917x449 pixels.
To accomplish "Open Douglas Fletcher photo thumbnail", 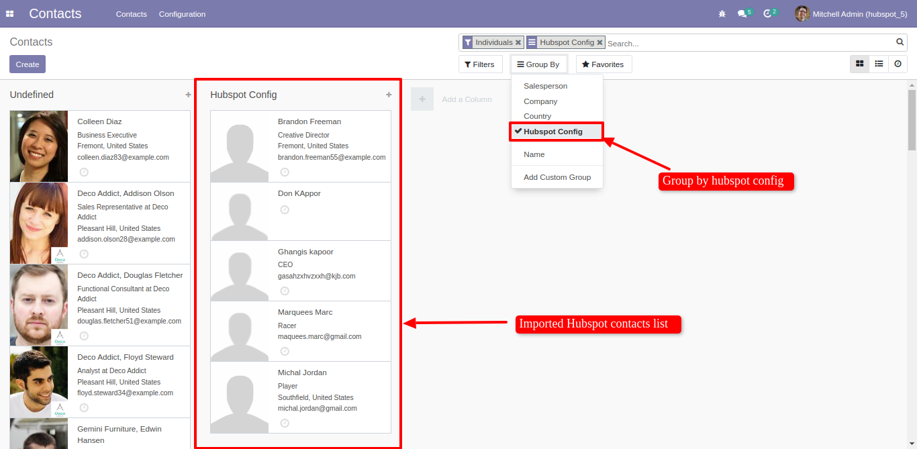I will click(39, 305).
